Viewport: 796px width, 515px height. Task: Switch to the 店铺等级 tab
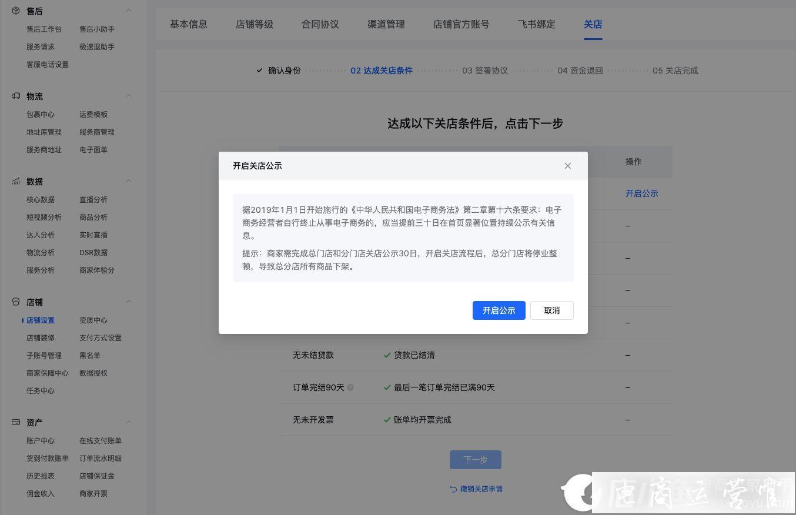255,24
